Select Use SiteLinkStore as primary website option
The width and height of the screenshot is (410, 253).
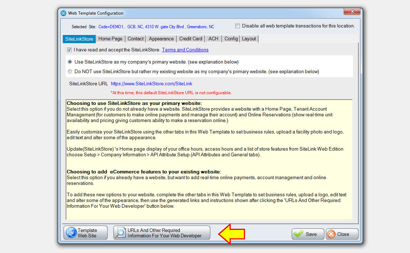coord(70,62)
